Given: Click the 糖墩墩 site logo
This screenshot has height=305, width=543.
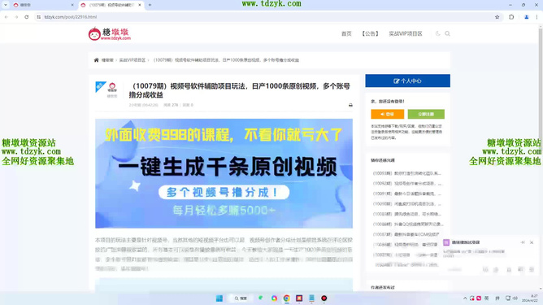Looking at the screenshot, I should (110, 34).
